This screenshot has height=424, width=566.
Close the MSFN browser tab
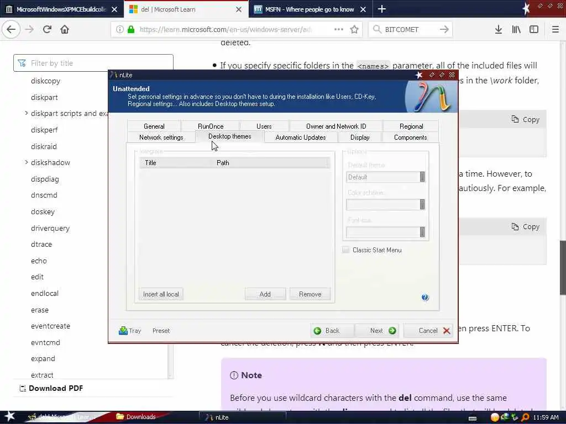tap(363, 9)
